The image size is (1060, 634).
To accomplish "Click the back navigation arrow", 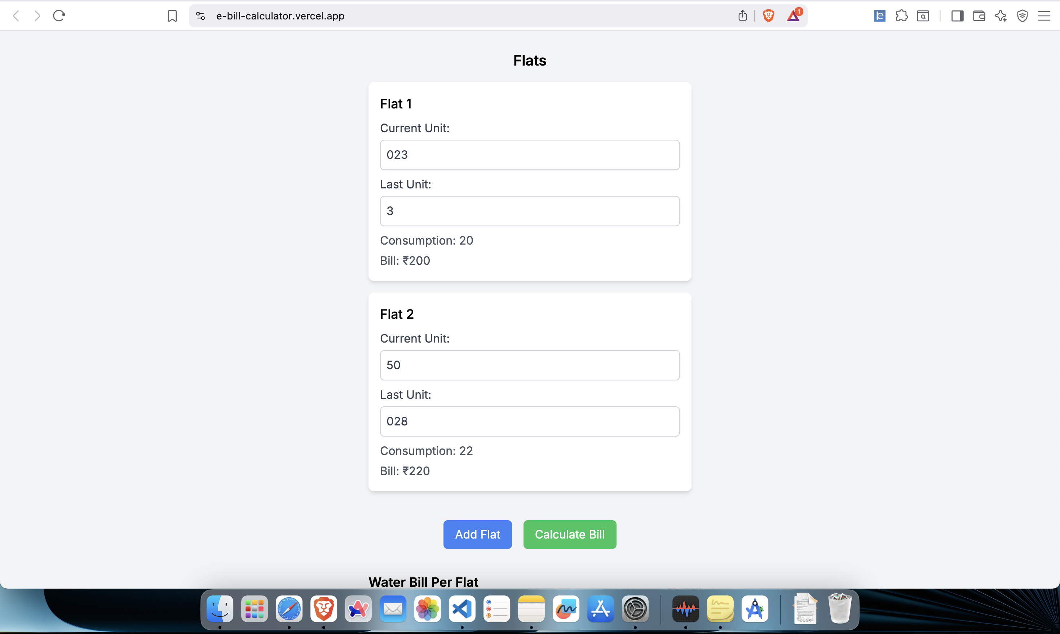I will 16,15.
